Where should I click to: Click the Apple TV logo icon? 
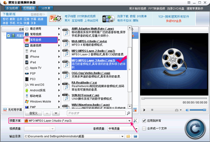(27, 68)
